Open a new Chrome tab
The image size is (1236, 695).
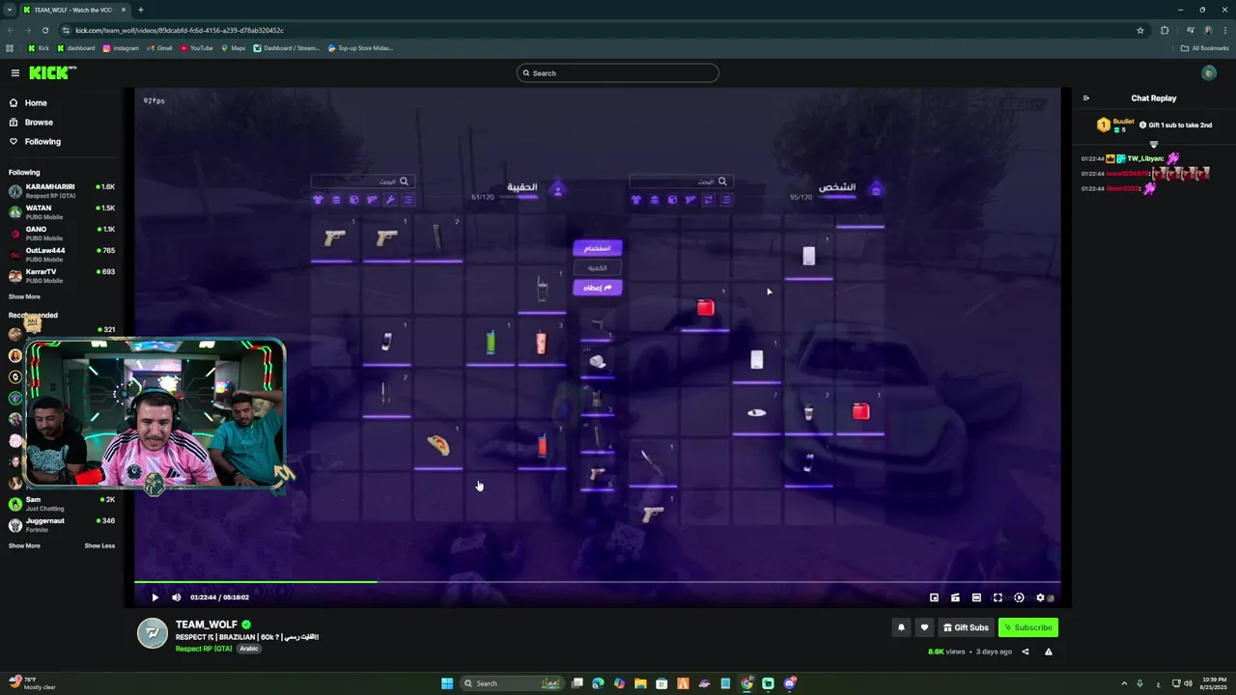click(140, 10)
